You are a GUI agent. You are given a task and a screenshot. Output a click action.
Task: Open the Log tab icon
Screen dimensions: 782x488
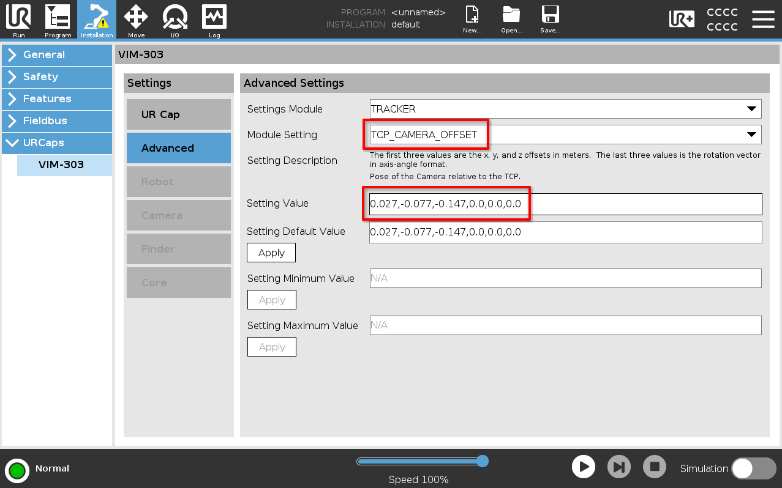click(214, 20)
